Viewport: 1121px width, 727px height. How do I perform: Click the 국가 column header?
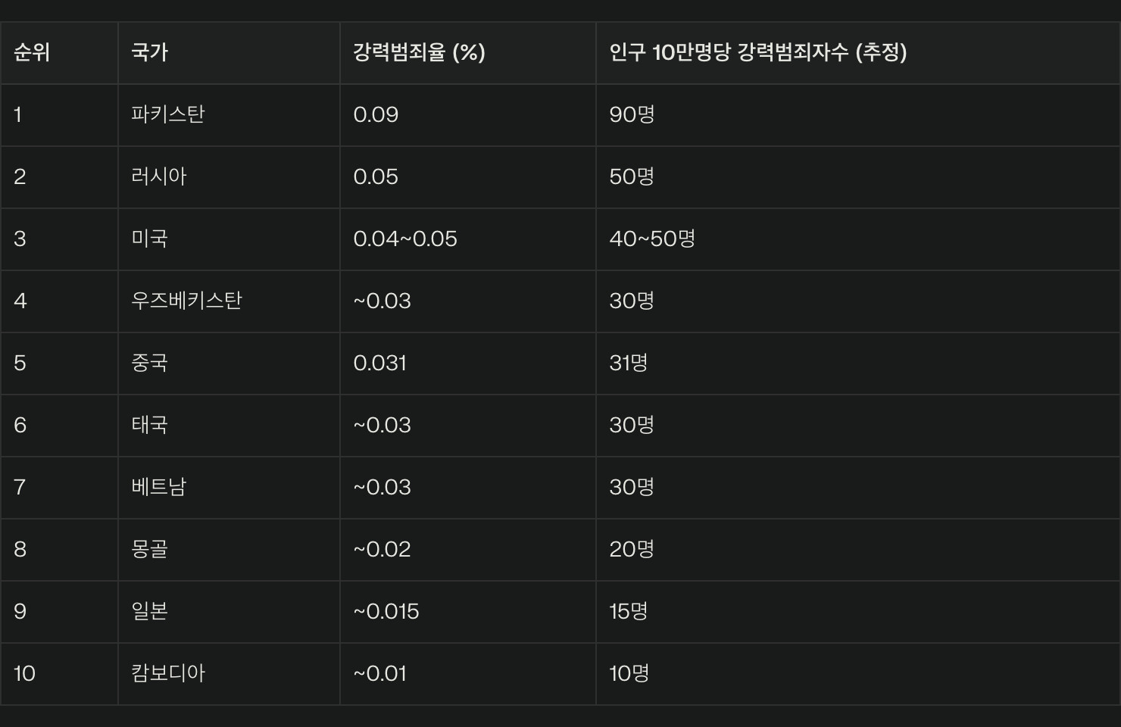tap(149, 52)
